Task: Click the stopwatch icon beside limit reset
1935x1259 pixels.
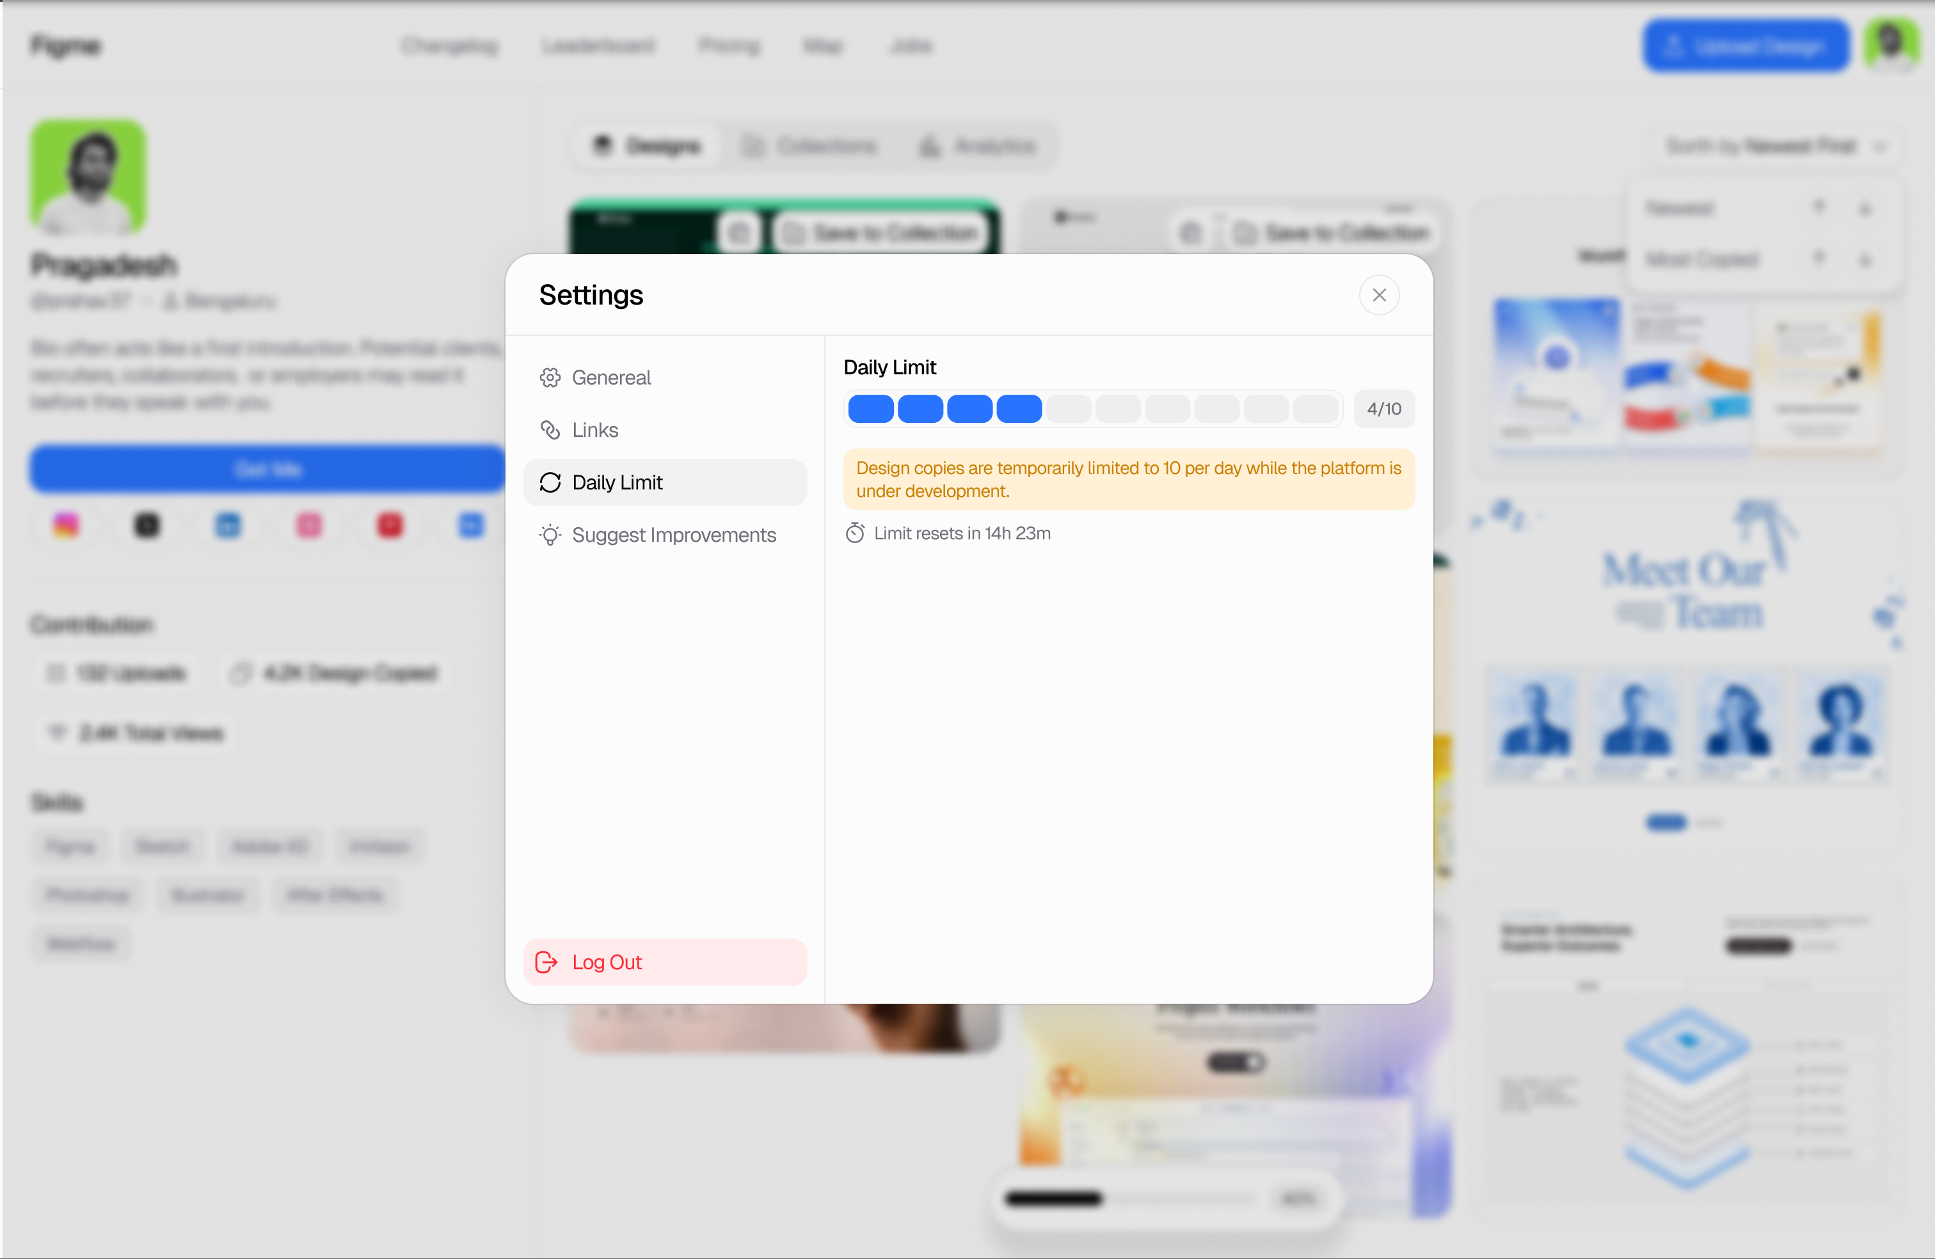Action: [854, 533]
